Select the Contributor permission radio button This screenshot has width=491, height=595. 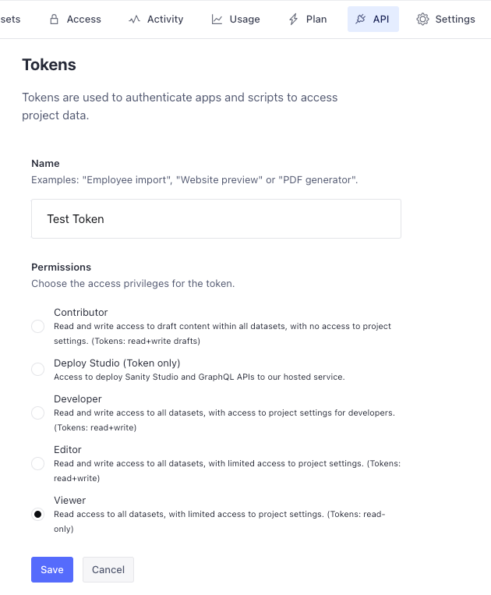click(x=37, y=326)
